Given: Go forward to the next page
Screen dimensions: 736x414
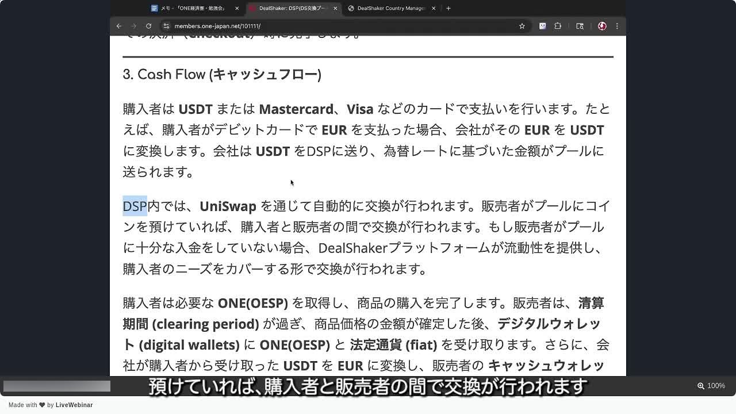Looking at the screenshot, I should click(x=134, y=26).
